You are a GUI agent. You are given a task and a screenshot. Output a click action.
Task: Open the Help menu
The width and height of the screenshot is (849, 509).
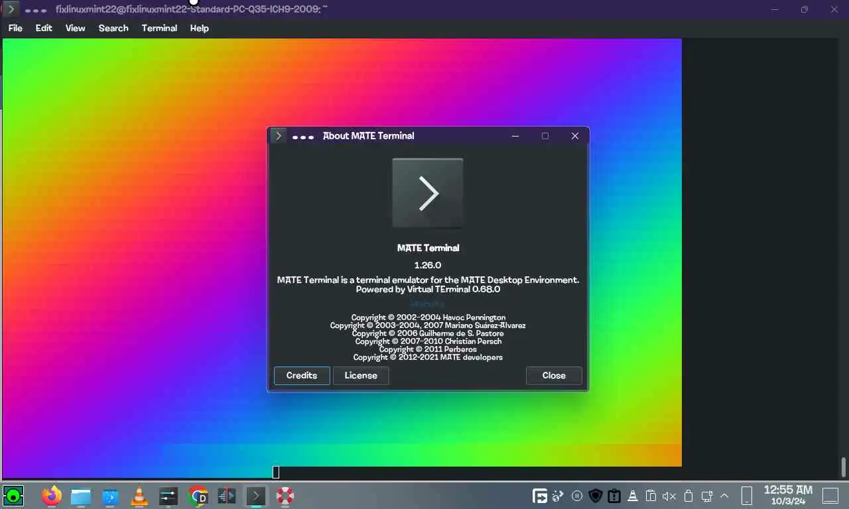point(199,28)
